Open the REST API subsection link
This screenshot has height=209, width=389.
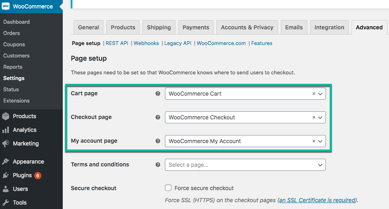(x=117, y=43)
